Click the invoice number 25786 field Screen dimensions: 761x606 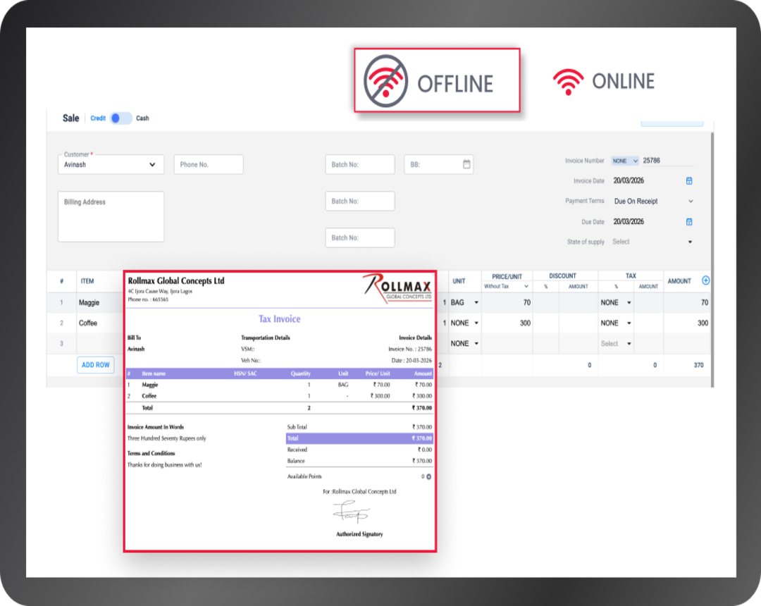coord(668,161)
